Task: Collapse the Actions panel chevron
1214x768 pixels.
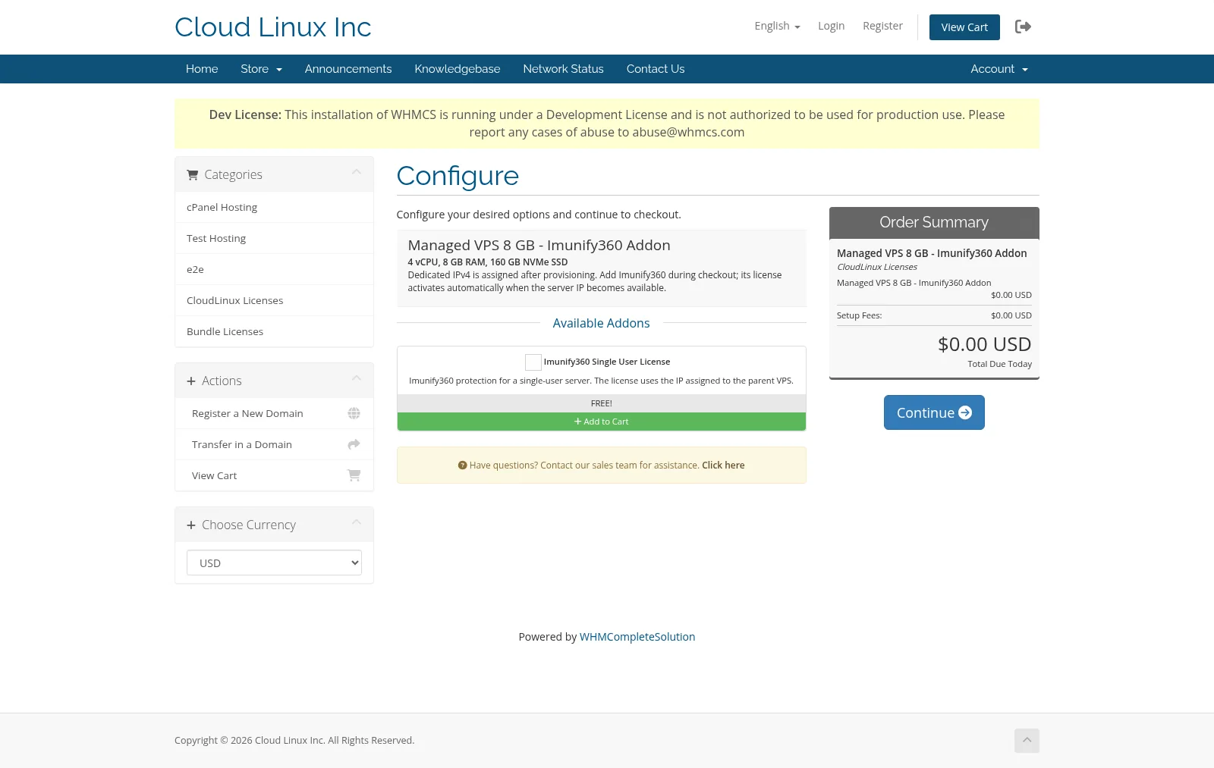Action: click(357, 378)
